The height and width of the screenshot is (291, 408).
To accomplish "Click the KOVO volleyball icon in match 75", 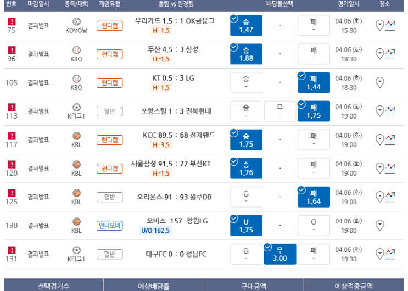I will click(x=76, y=21).
